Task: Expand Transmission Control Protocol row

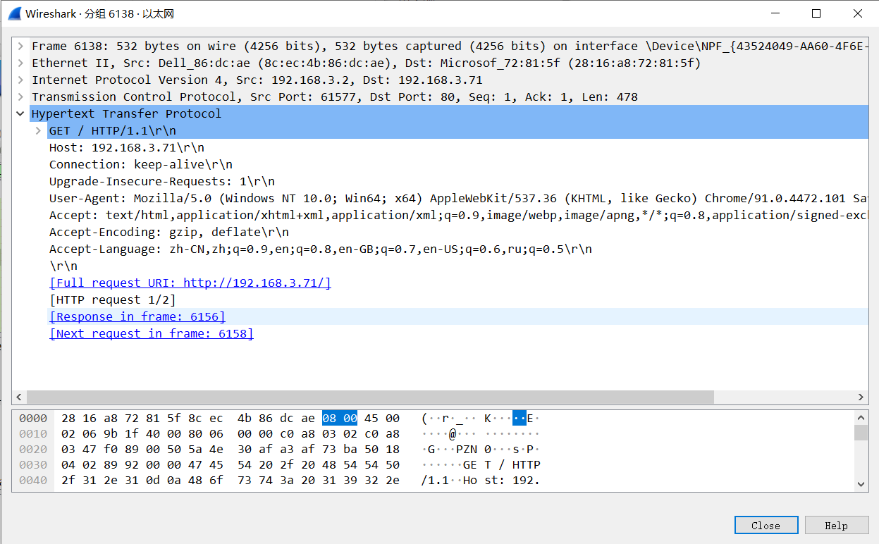Action: click(x=21, y=97)
